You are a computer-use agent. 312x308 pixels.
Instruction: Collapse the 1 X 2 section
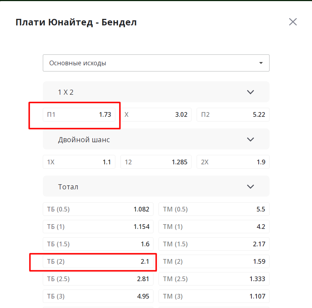[250, 92]
